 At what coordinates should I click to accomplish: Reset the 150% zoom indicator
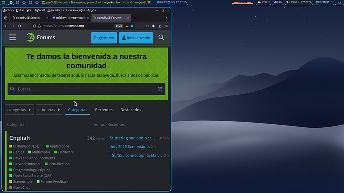click(x=119, y=26)
